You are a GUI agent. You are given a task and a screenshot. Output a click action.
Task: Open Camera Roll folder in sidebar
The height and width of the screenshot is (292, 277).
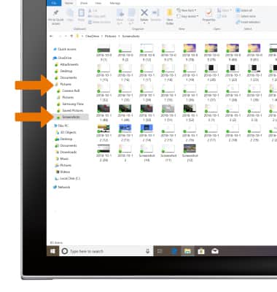pos(69,91)
